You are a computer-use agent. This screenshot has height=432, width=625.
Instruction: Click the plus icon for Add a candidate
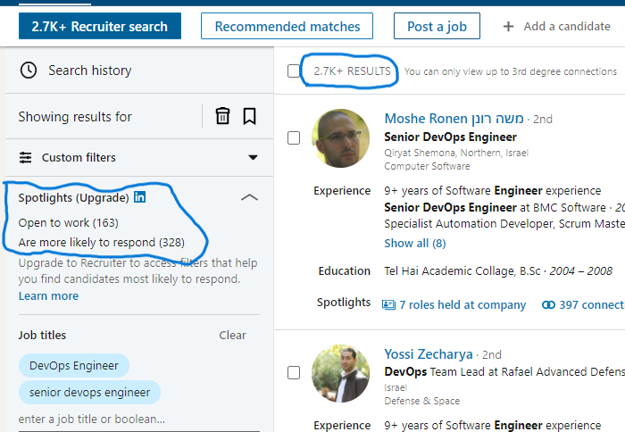tap(508, 26)
